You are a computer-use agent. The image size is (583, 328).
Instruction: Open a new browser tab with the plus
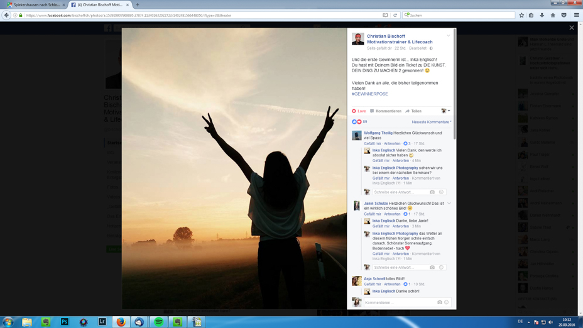click(x=138, y=5)
